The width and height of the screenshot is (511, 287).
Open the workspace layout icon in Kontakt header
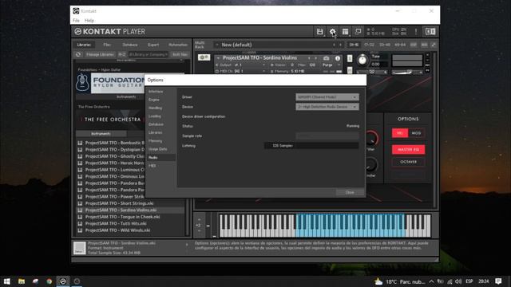pos(345,32)
